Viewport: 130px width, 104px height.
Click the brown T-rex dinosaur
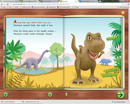coord(88,58)
